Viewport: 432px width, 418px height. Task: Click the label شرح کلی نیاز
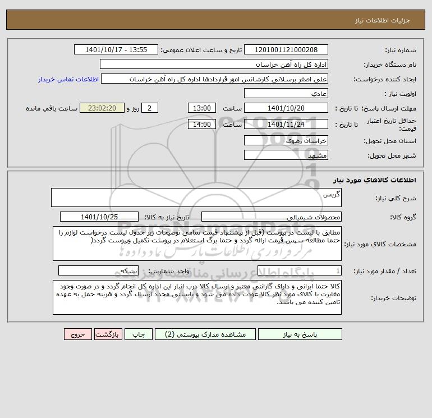point(396,198)
